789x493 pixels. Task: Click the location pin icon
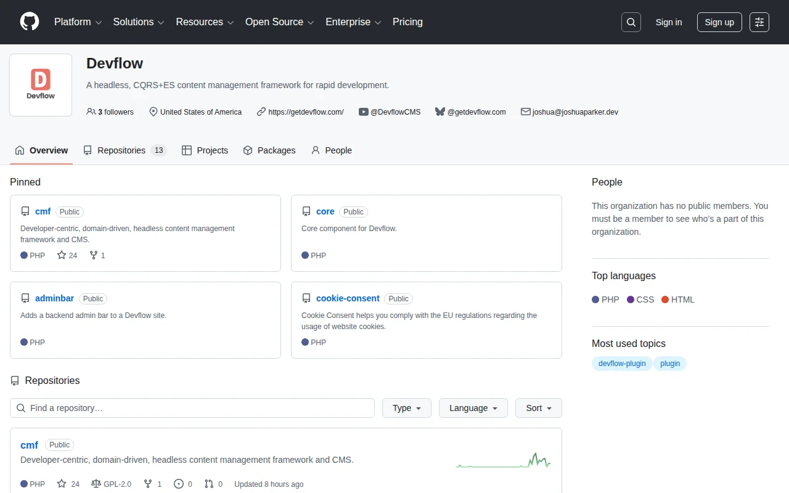click(153, 112)
